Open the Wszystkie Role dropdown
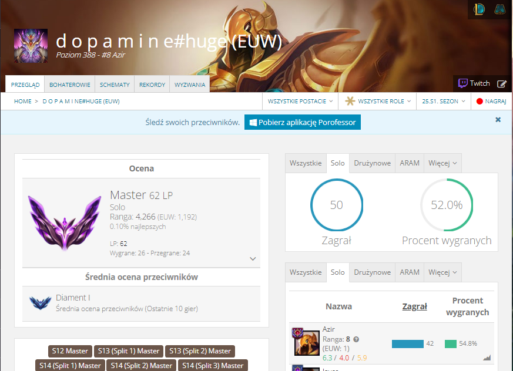The image size is (513, 371). [378, 102]
